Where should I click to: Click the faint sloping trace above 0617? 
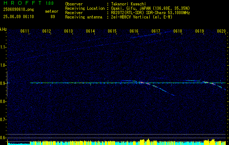(x=152, y=34)
